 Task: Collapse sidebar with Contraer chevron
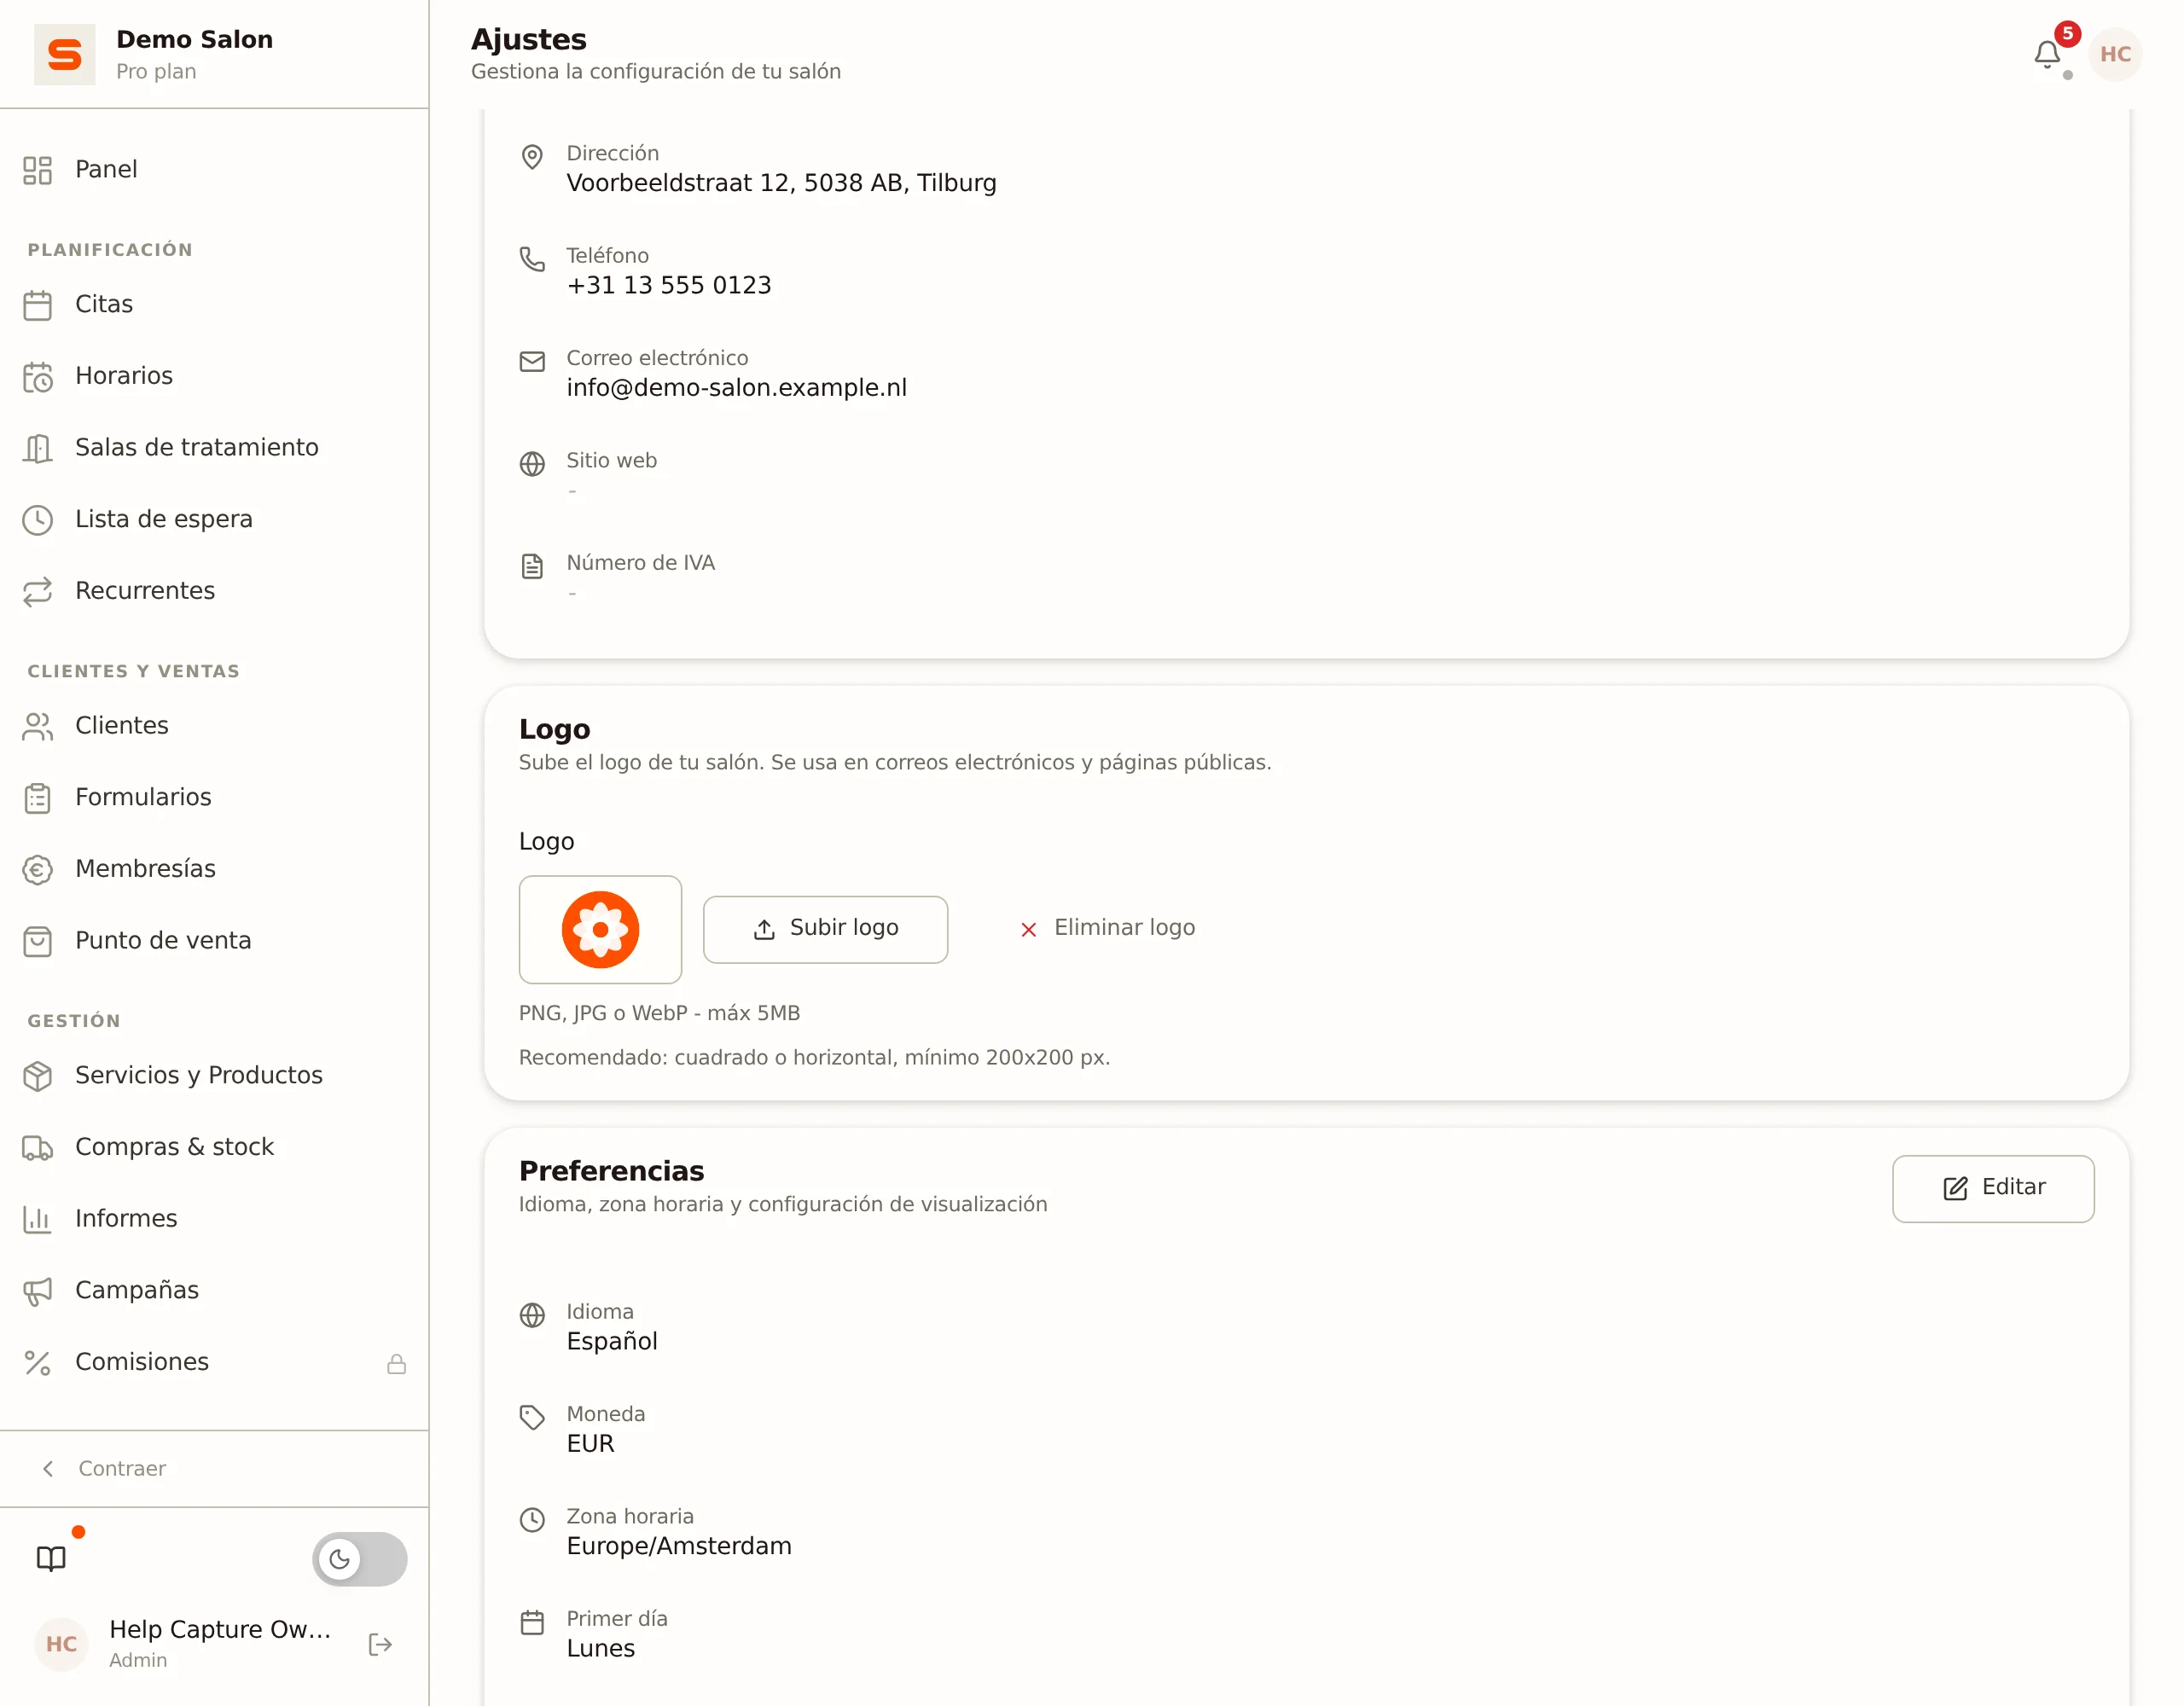(48, 1468)
